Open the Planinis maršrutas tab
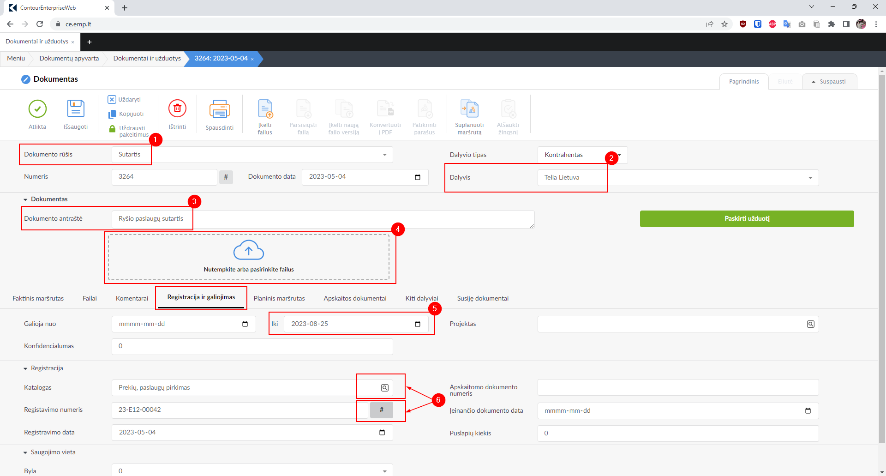 coord(279,298)
